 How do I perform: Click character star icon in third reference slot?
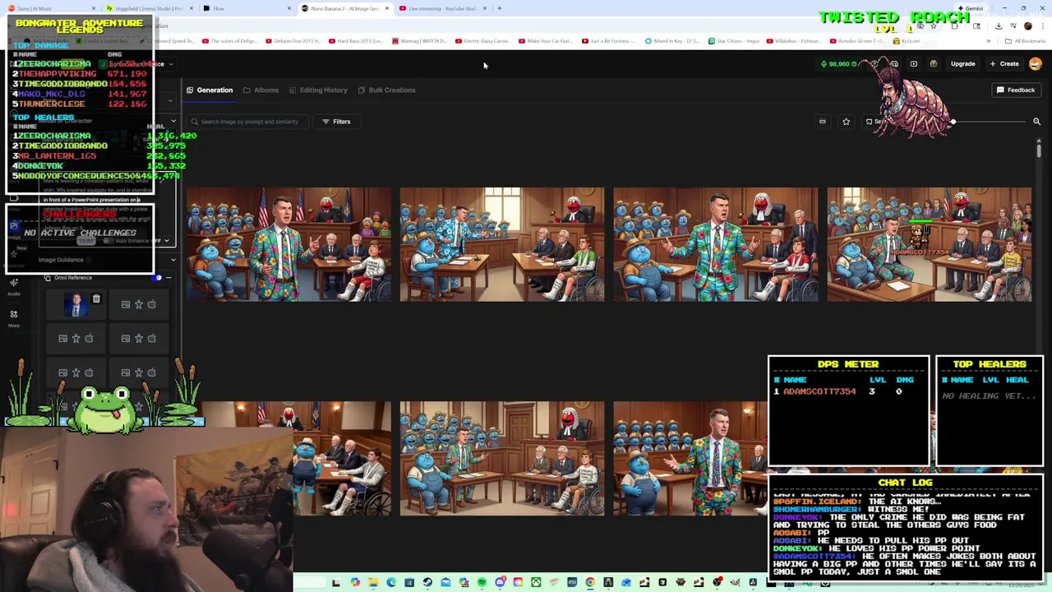pyautogui.click(x=76, y=338)
